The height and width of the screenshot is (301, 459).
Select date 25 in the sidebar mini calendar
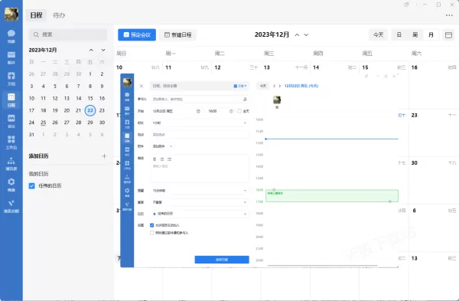click(x=44, y=123)
